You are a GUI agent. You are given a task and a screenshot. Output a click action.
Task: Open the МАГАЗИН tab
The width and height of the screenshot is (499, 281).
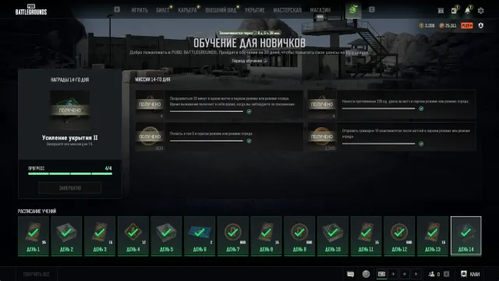click(320, 10)
